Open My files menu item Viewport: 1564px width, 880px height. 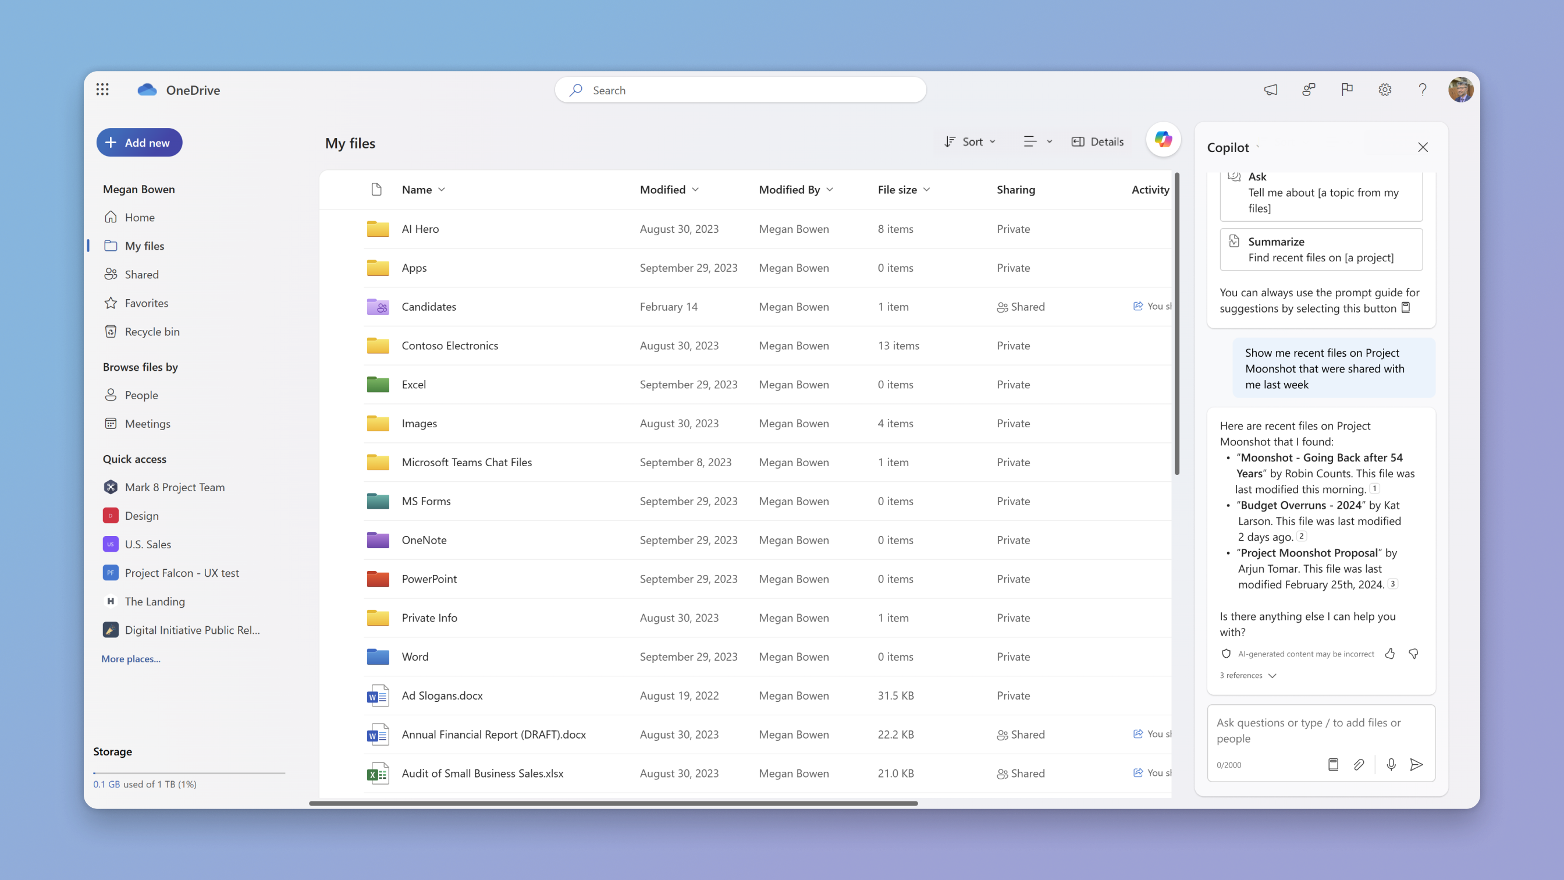coord(145,245)
